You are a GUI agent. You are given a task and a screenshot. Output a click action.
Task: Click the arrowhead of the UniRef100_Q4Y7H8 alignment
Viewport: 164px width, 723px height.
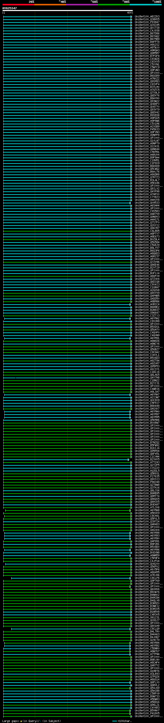[x=131, y=378]
